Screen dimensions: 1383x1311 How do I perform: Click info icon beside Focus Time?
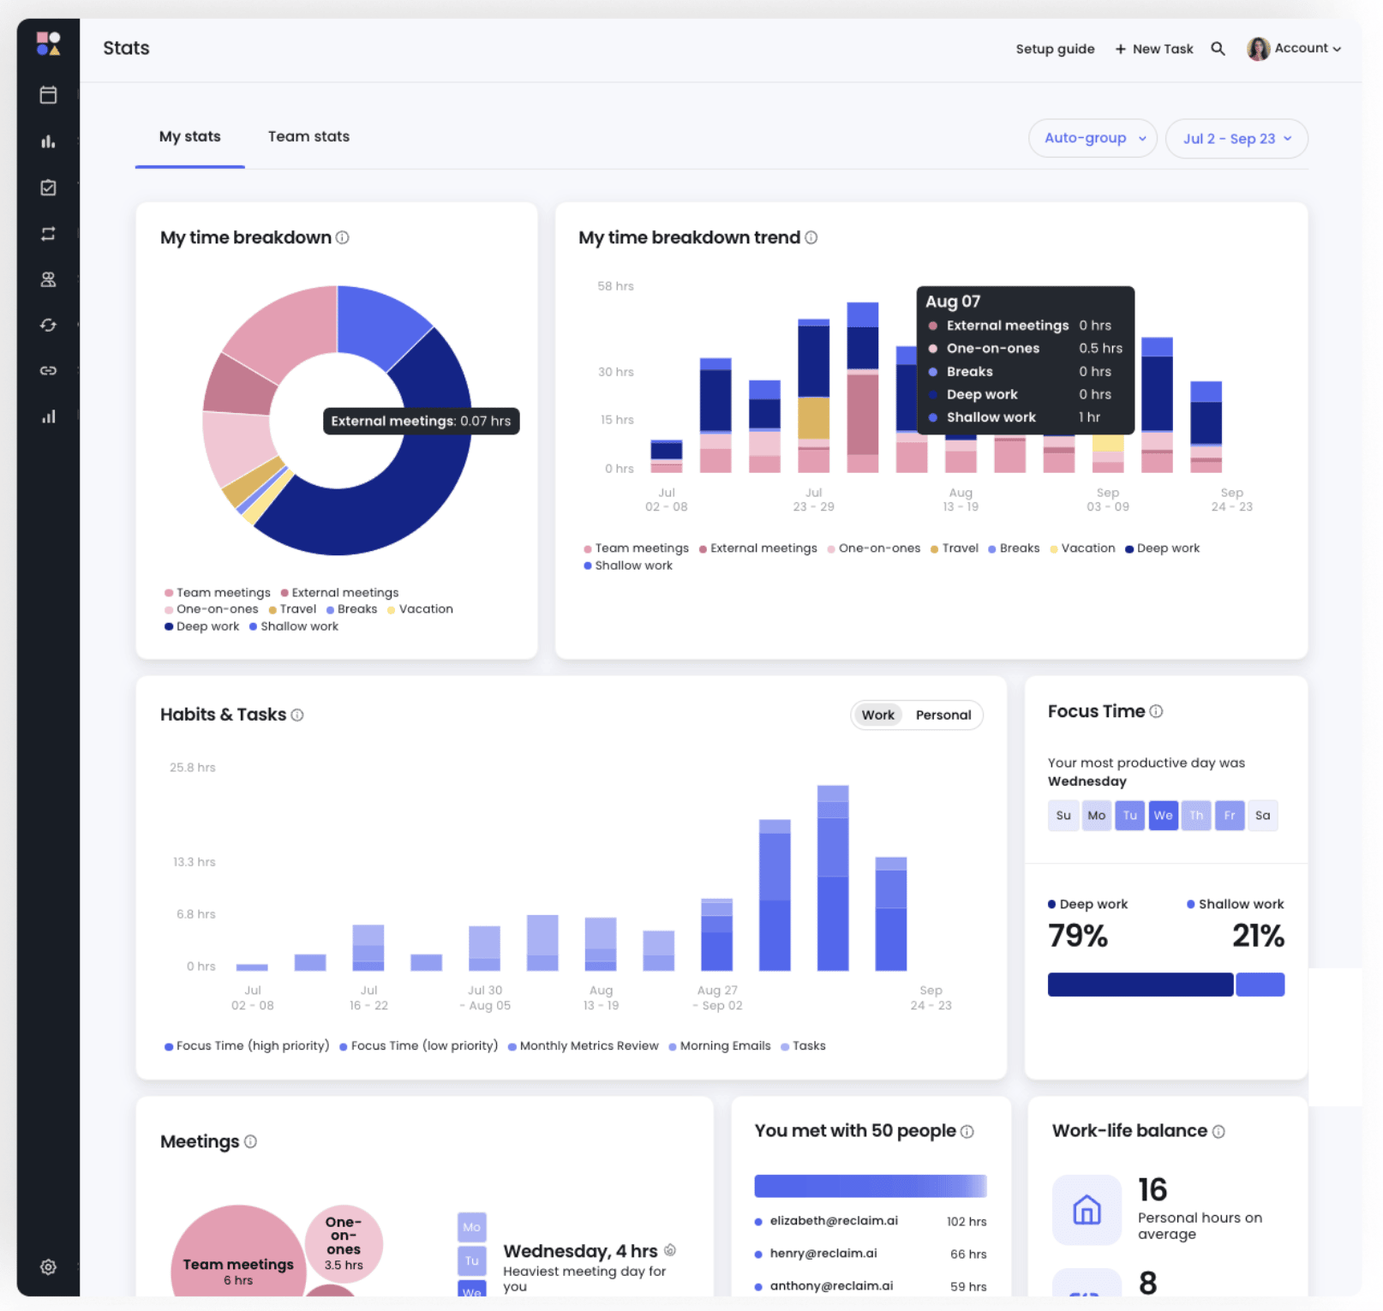pyautogui.click(x=1156, y=711)
